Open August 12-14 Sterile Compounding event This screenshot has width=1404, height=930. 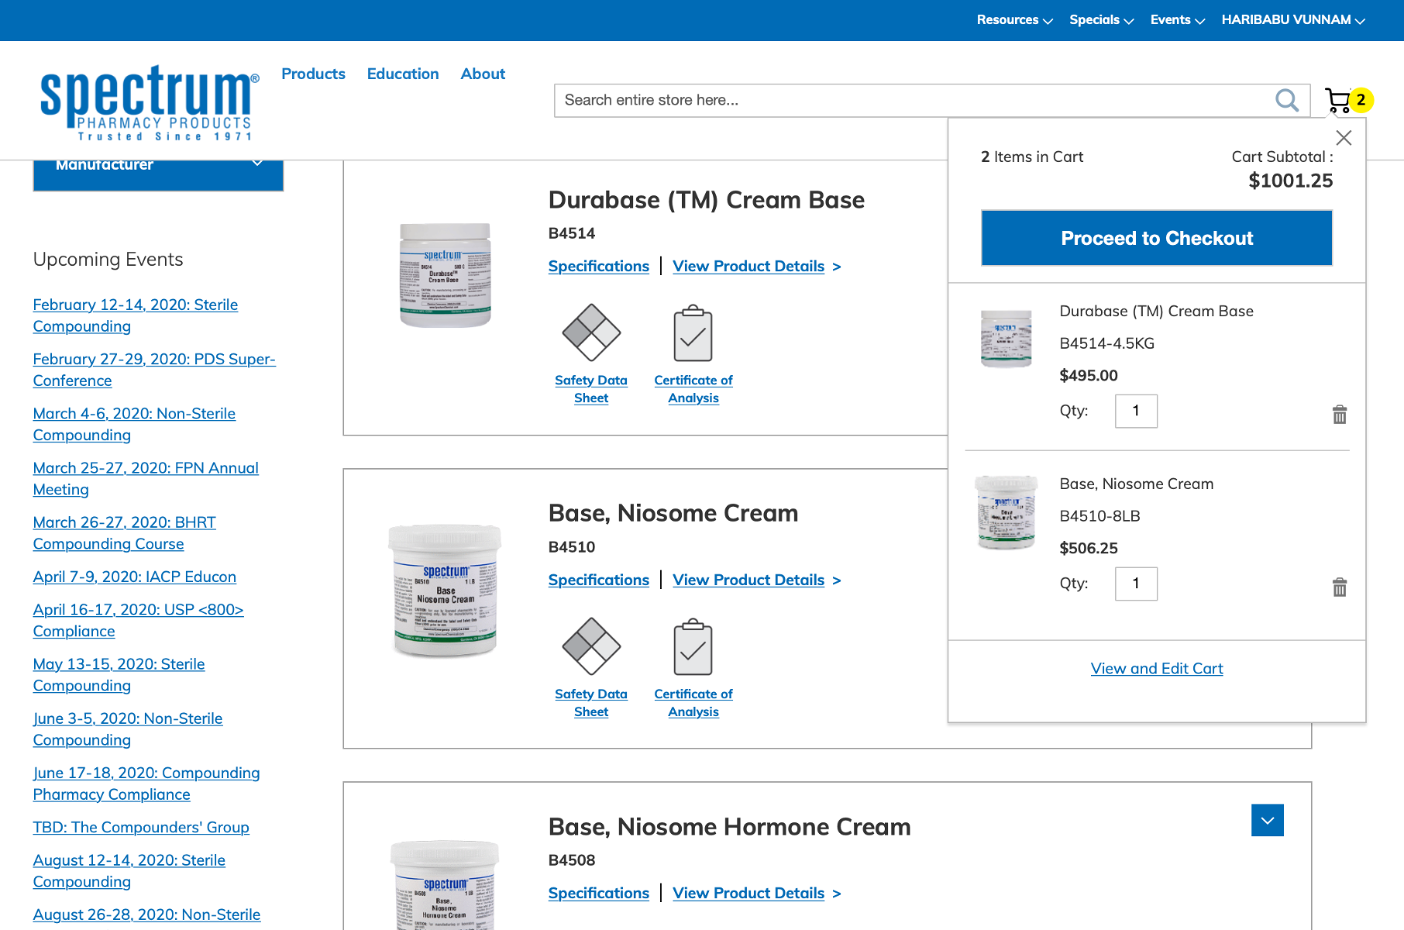pos(129,870)
